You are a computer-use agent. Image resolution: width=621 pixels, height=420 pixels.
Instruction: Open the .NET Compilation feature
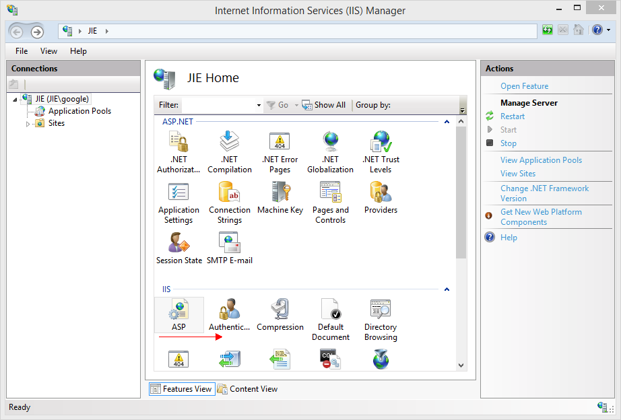229,152
